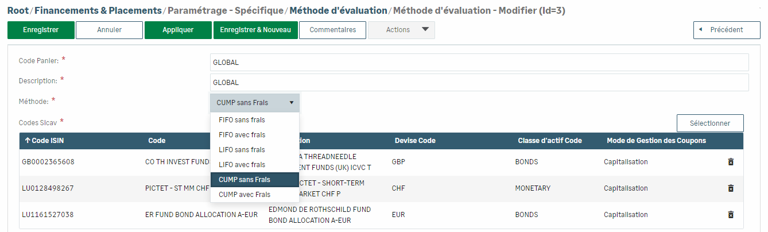Choose CUMP avec Frais option
Viewport: 768px width, 232px height.
(x=244, y=195)
